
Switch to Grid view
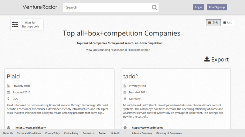213,23
